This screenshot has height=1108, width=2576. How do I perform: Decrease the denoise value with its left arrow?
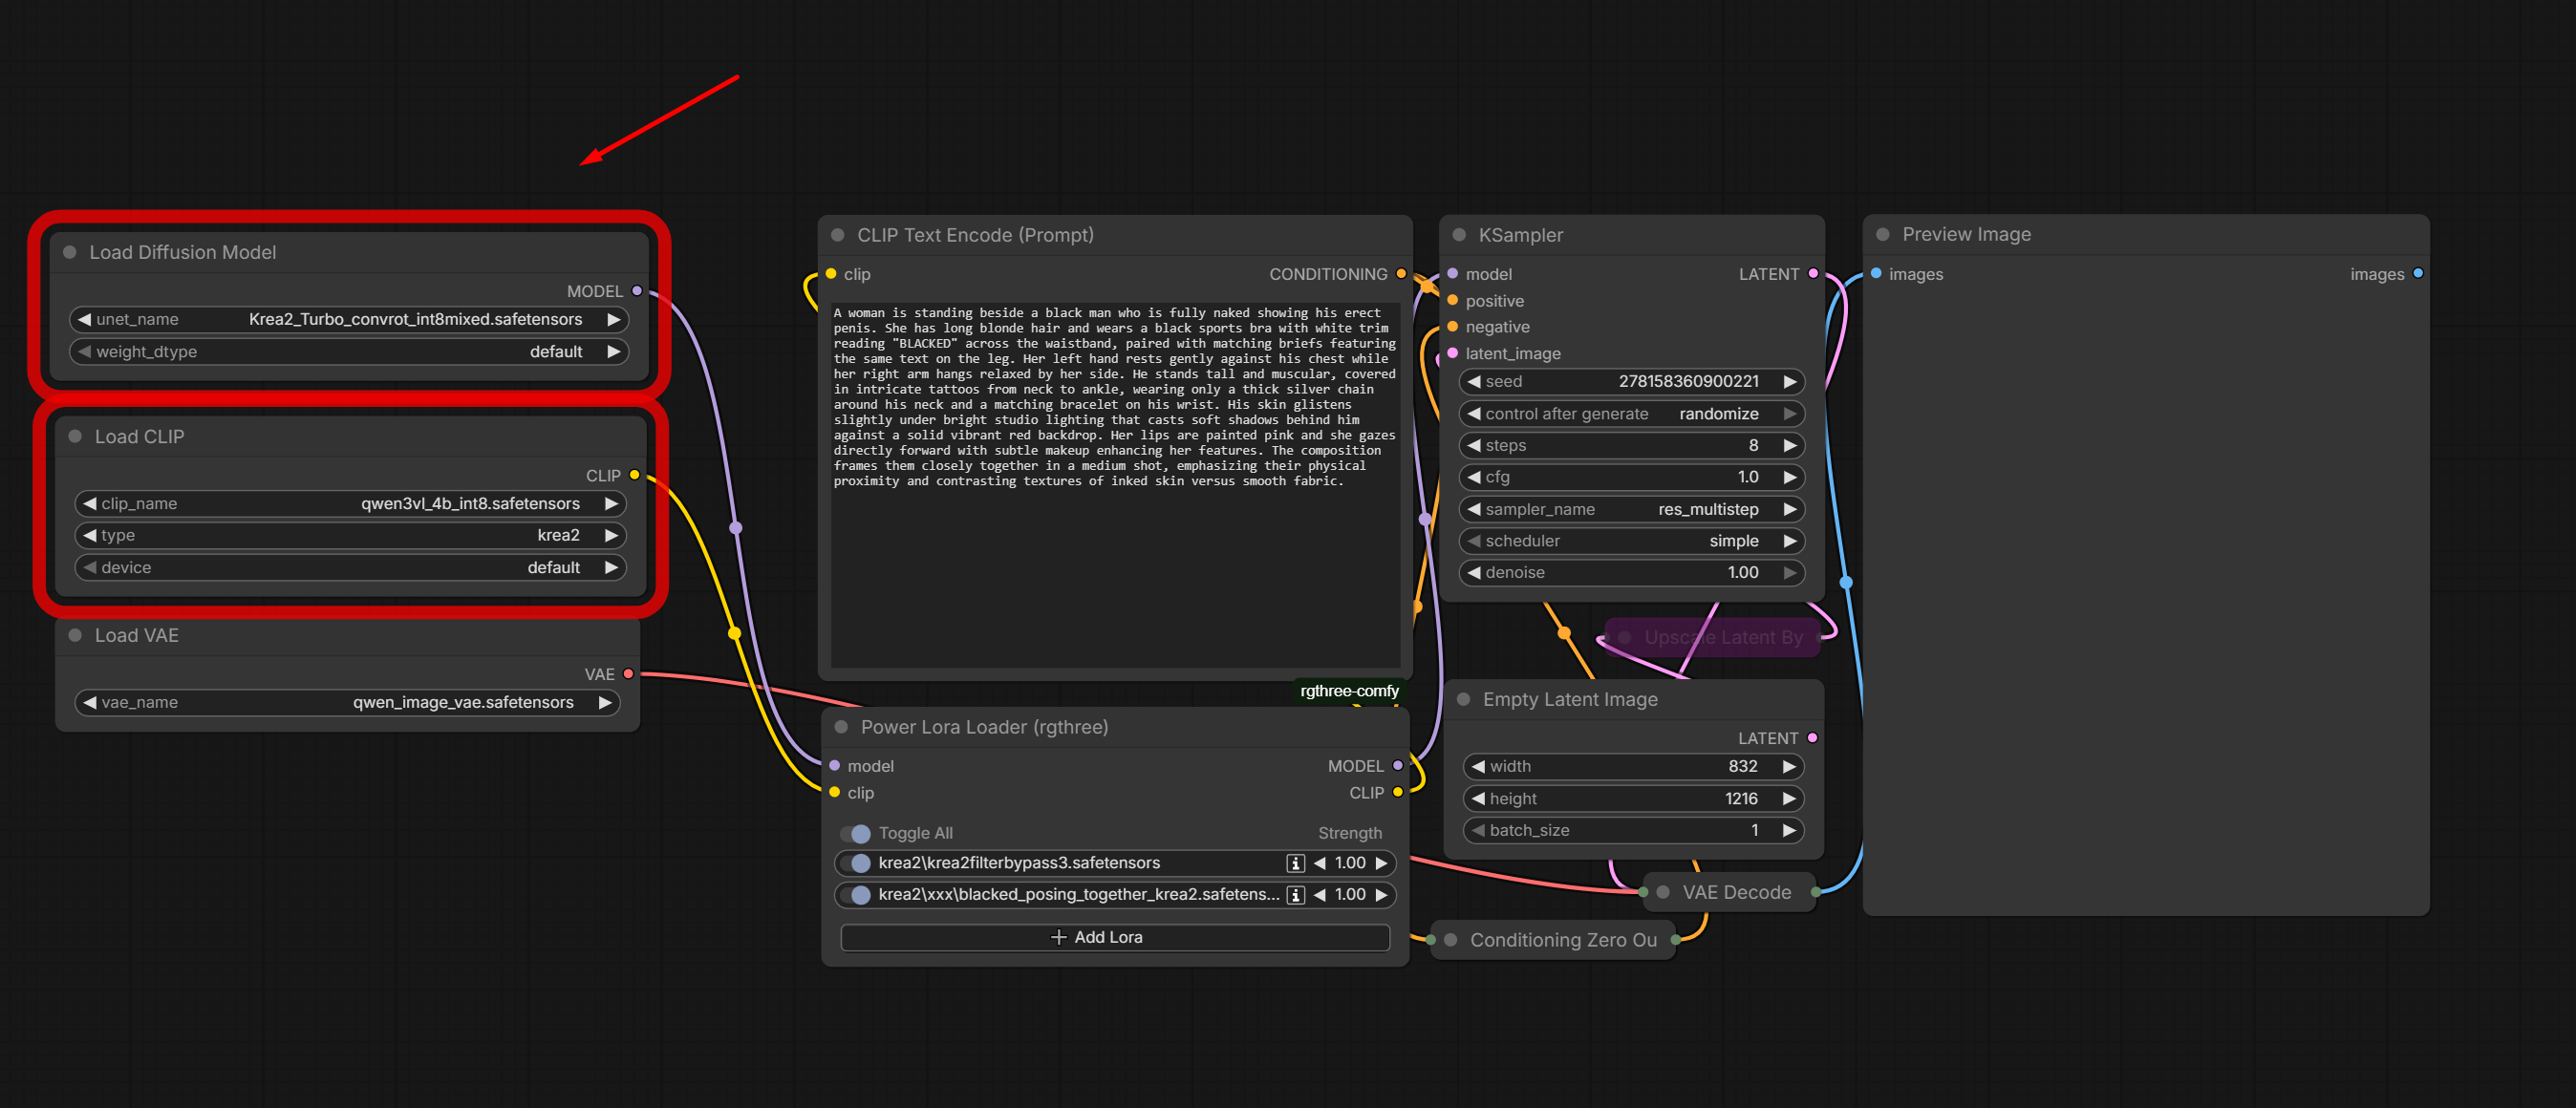point(1474,573)
